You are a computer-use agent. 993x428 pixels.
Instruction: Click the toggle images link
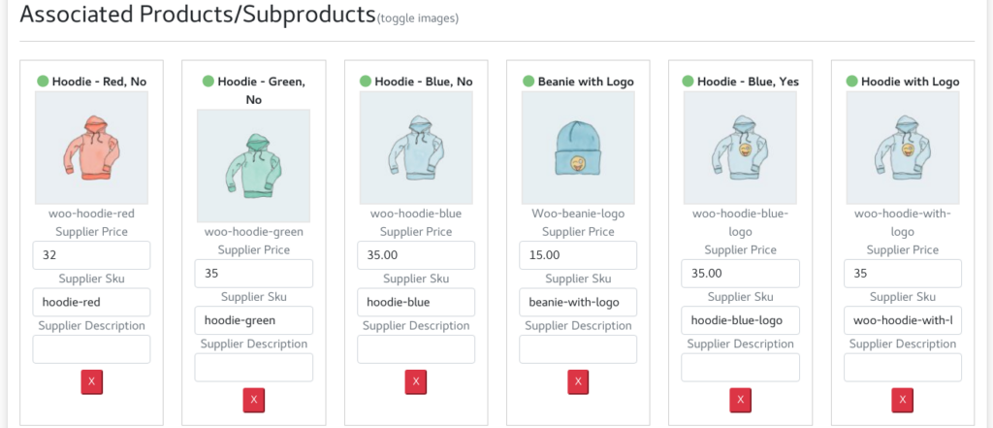coord(417,18)
